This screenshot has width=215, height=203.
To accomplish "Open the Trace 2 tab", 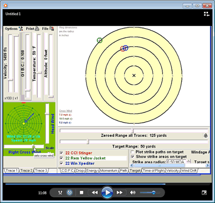I will [x=26, y=171].
